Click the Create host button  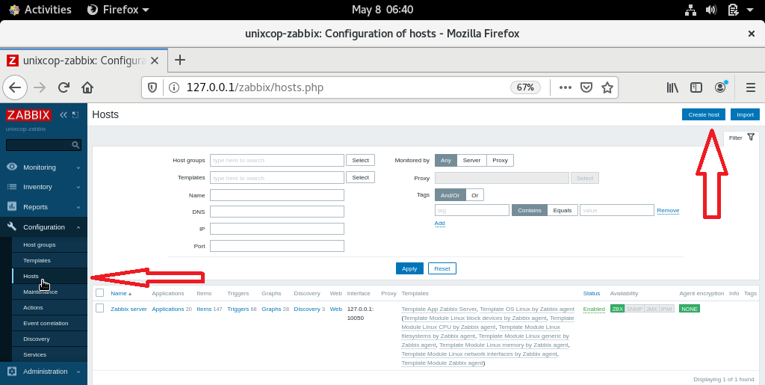pos(704,114)
